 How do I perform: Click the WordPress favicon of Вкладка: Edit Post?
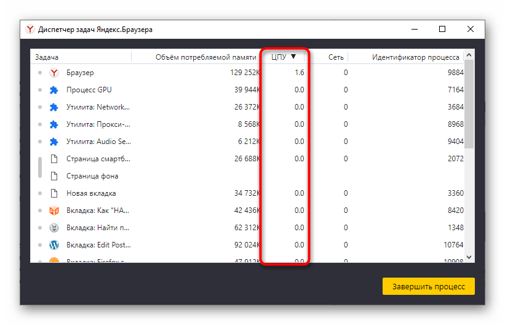tap(54, 245)
